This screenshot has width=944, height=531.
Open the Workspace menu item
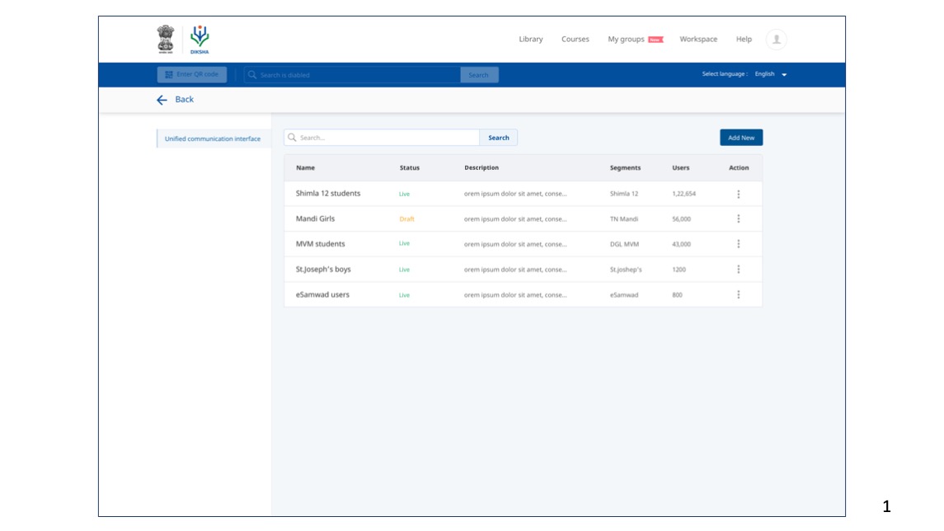(x=698, y=38)
